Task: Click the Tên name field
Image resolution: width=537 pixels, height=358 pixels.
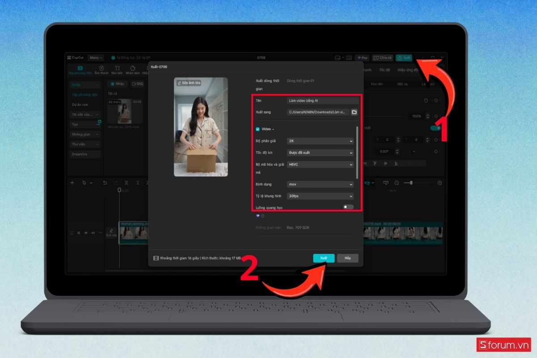Action: (322, 101)
